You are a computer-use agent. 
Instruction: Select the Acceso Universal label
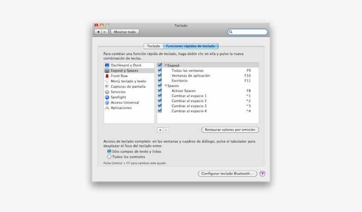[125, 102]
